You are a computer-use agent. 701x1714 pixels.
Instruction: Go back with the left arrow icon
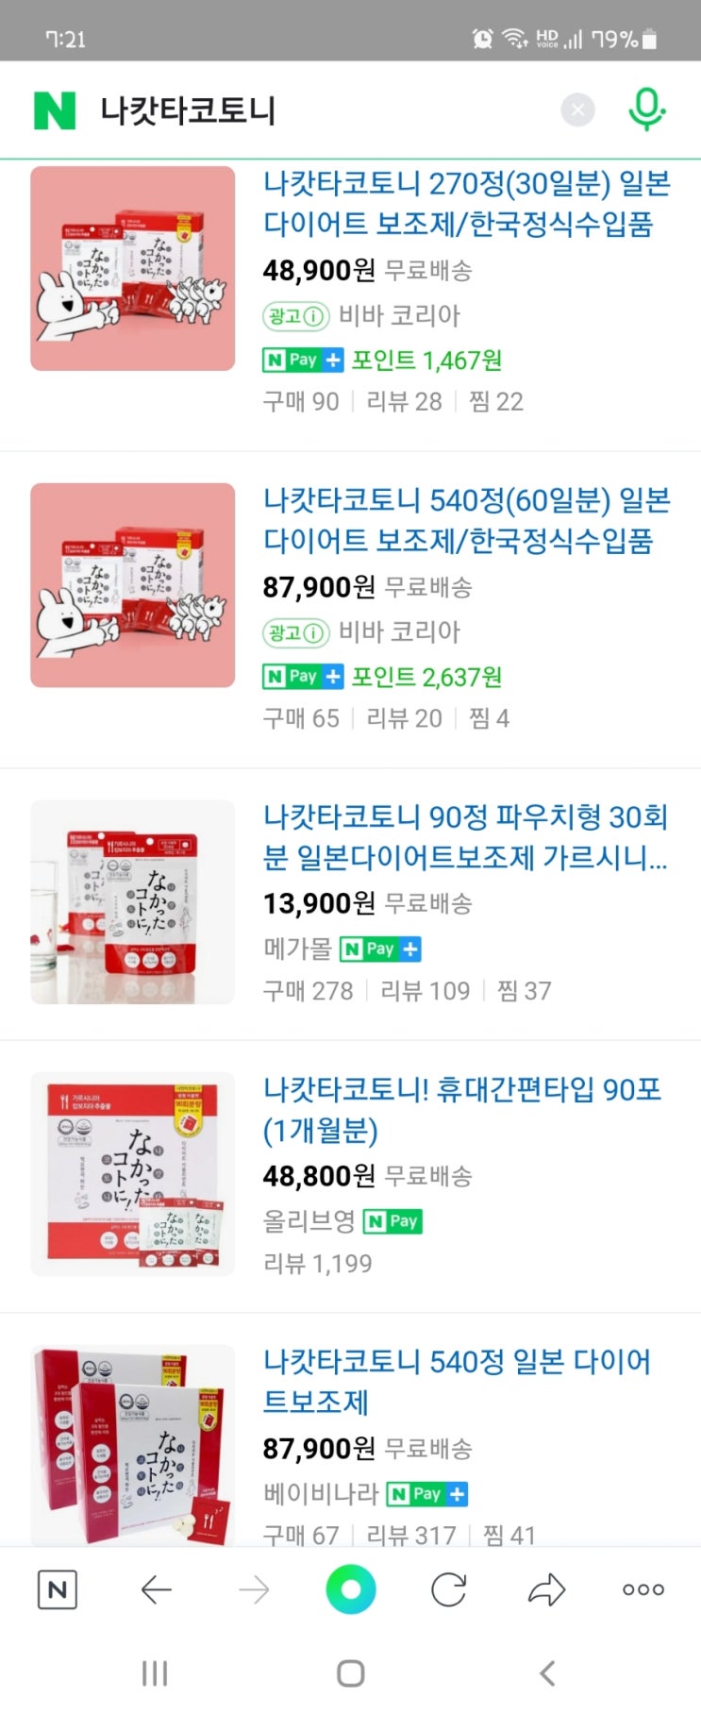(x=156, y=1590)
